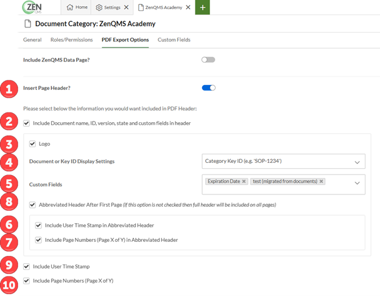Uncheck the Logo checkbox
Screen dimensions: 380x296
(x=32, y=144)
